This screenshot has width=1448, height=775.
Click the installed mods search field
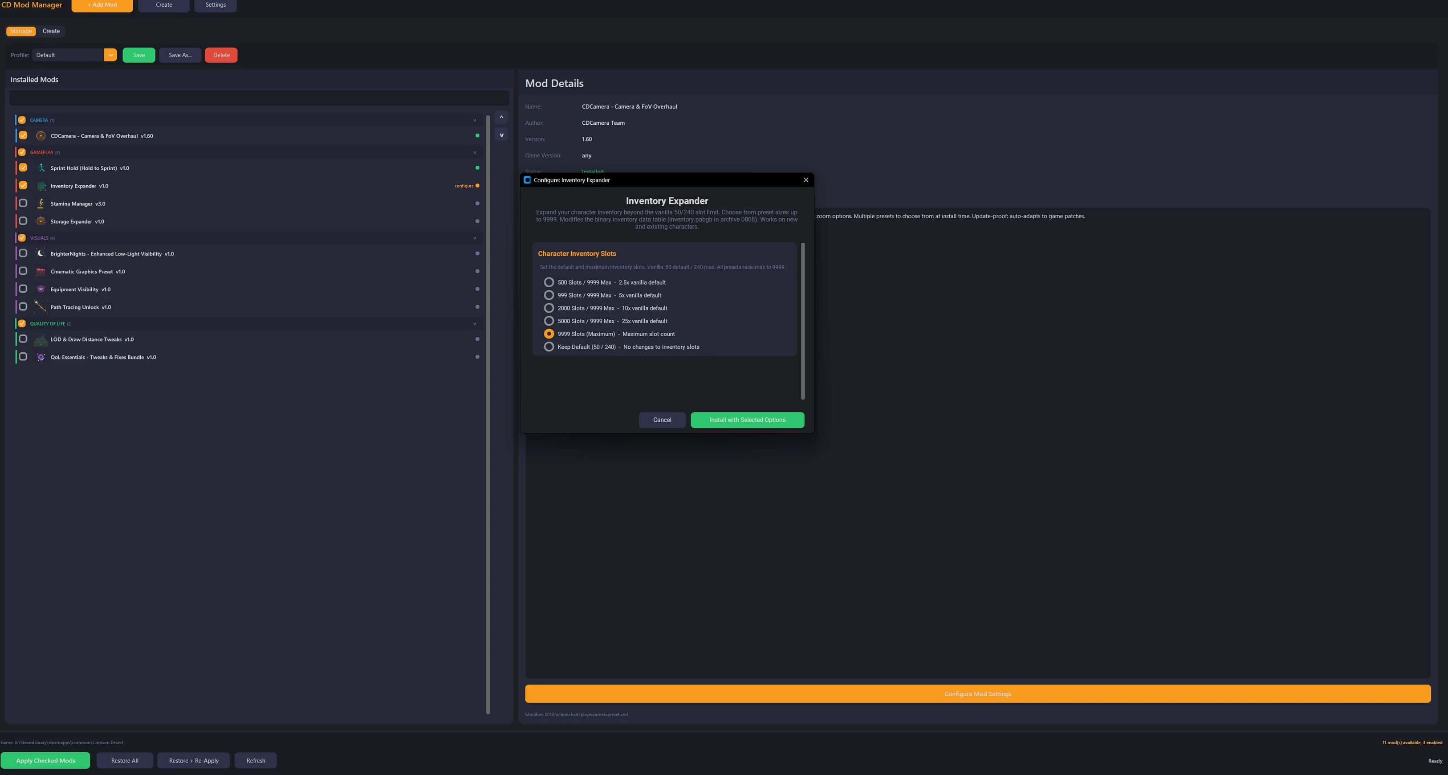(x=259, y=98)
